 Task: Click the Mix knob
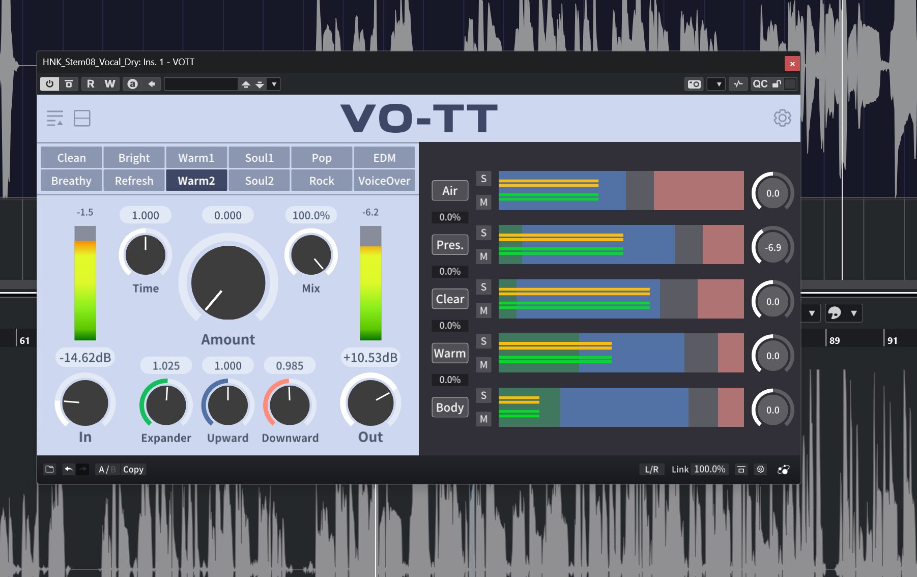pos(311,254)
